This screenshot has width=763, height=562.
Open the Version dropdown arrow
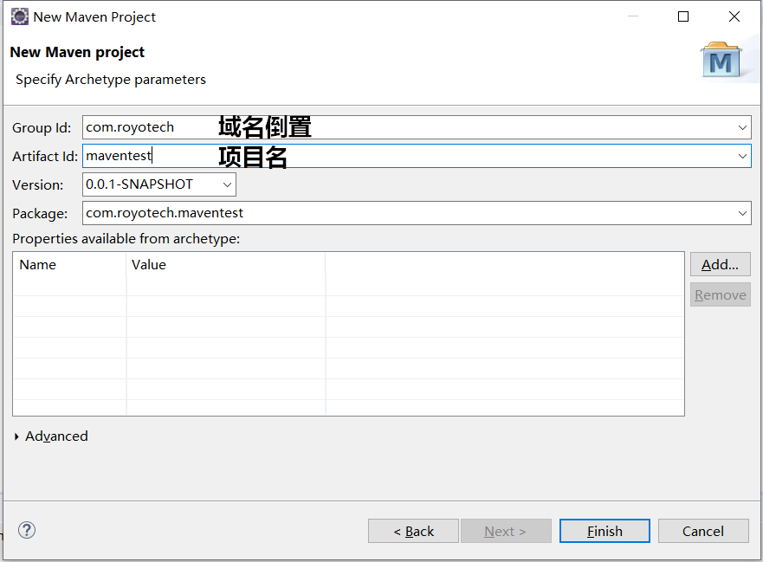point(227,184)
